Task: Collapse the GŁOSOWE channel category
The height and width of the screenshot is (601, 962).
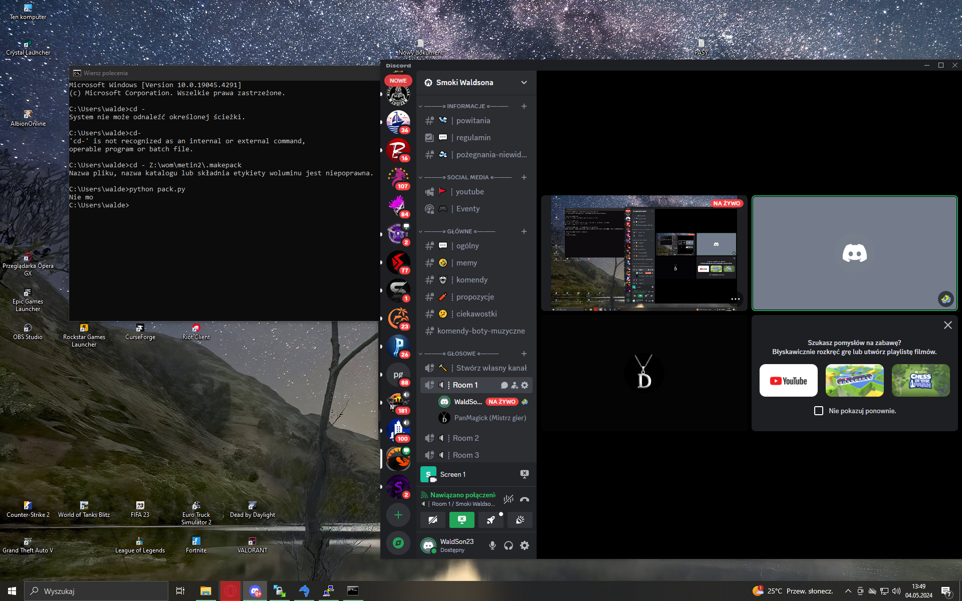Action: (x=461, y=354)
